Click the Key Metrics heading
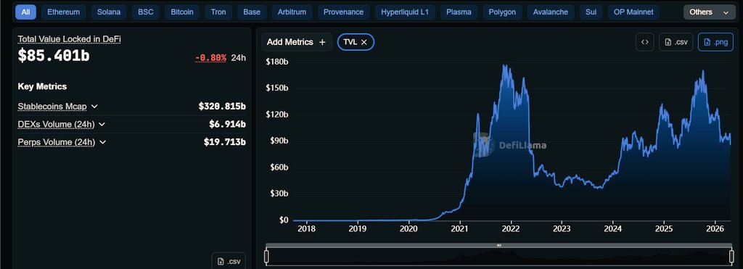This screenshot has height=269, width=743. (x=42, y=87)
